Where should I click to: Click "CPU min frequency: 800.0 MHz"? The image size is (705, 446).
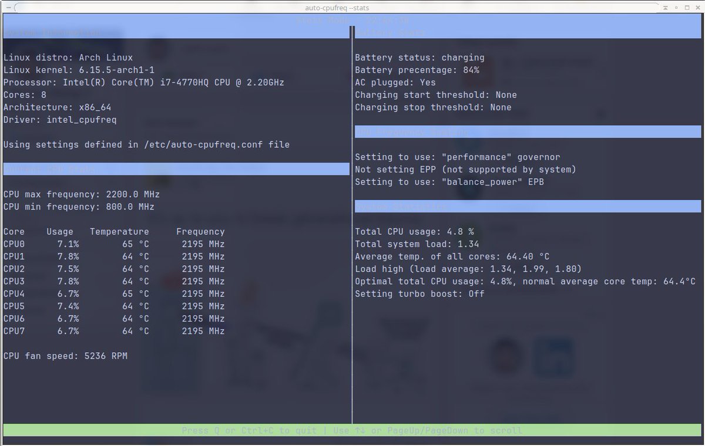pyautogui.click(x=79, y=207)
